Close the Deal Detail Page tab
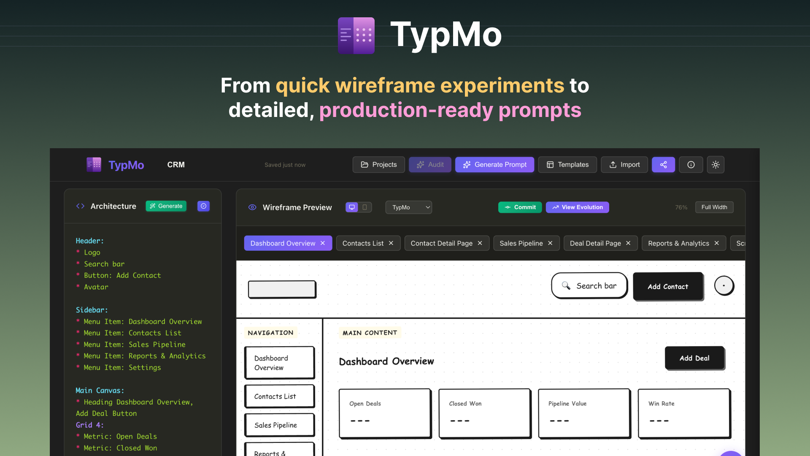810x456 pixels. (x=628, y=243)
